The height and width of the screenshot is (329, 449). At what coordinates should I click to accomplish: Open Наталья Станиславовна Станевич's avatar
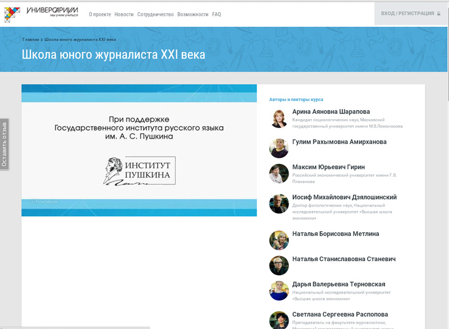coord(279,266)
